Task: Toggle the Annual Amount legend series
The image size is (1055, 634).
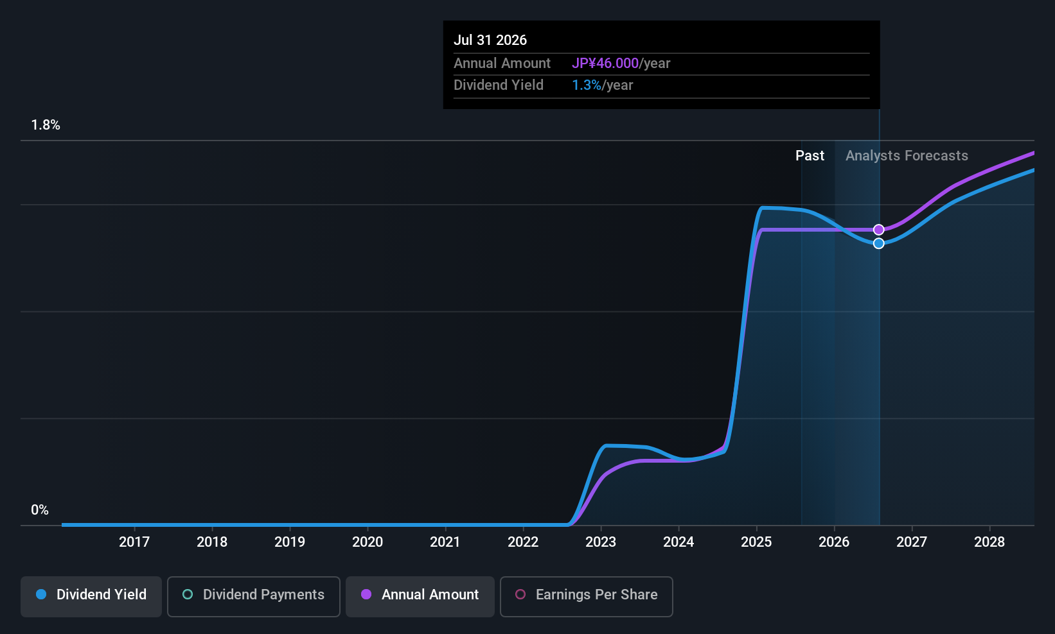Action: [x=420, y=597]
